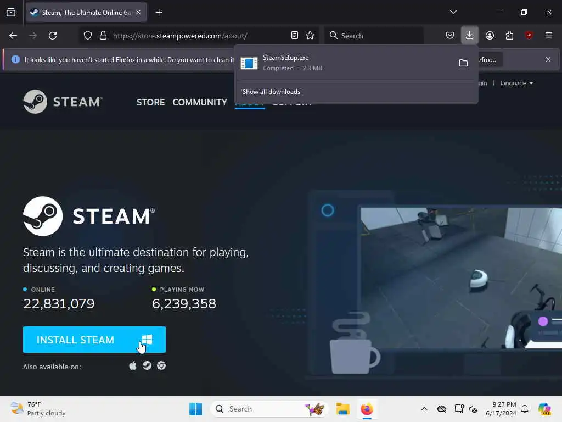The height and width of the screenshot is (422, 562).
Task: Open the Extensions puzzle icon
Action: tap(509, 35)
